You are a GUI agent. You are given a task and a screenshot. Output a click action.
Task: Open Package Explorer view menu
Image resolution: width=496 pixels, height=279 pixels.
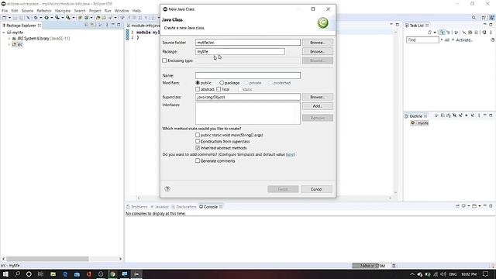click(x=107, y=25)
